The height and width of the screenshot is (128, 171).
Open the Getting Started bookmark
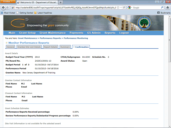[25, 13]
